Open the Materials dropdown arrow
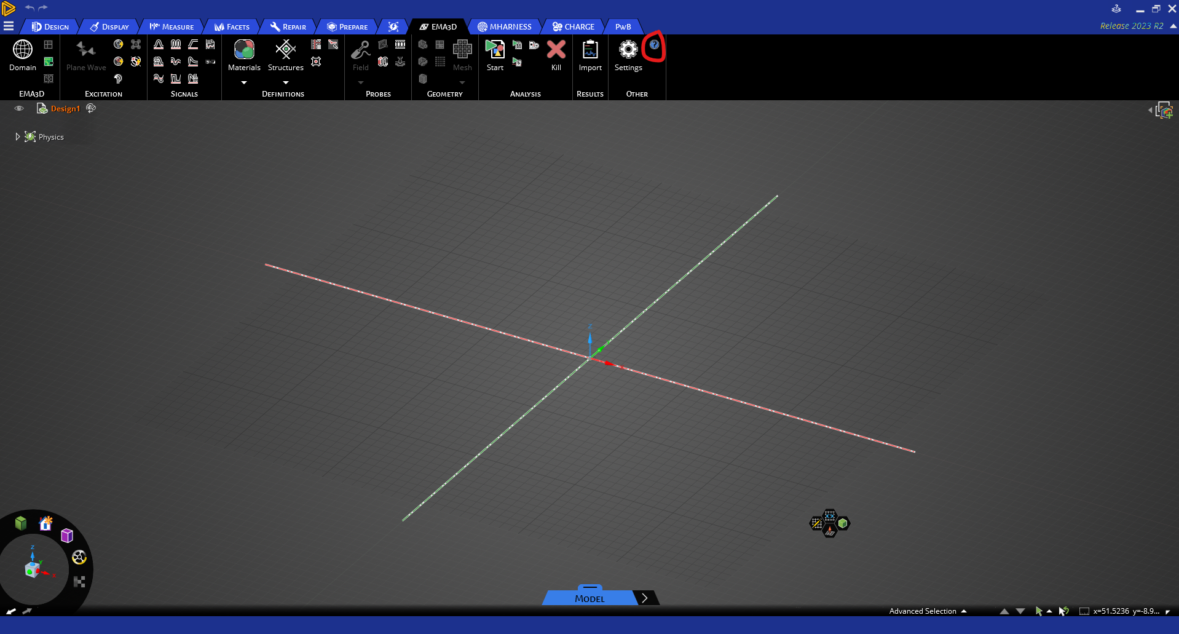 pos(244,82)
